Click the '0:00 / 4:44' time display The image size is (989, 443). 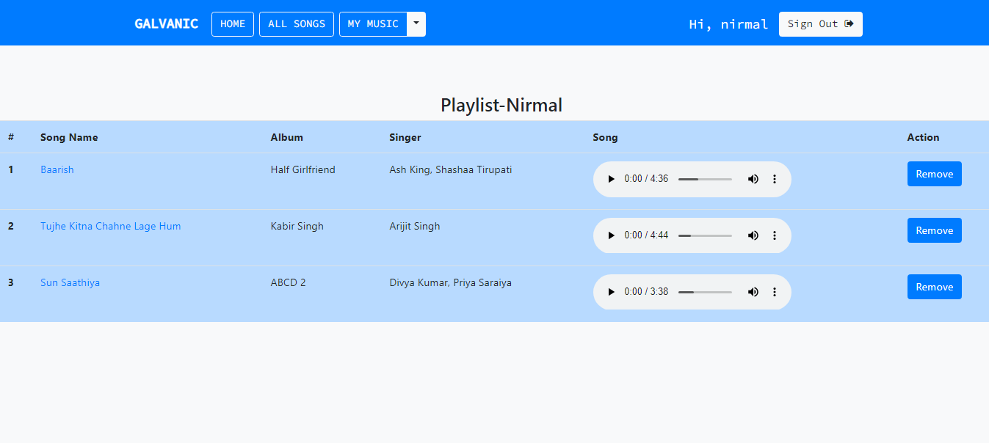coord(646,235)
